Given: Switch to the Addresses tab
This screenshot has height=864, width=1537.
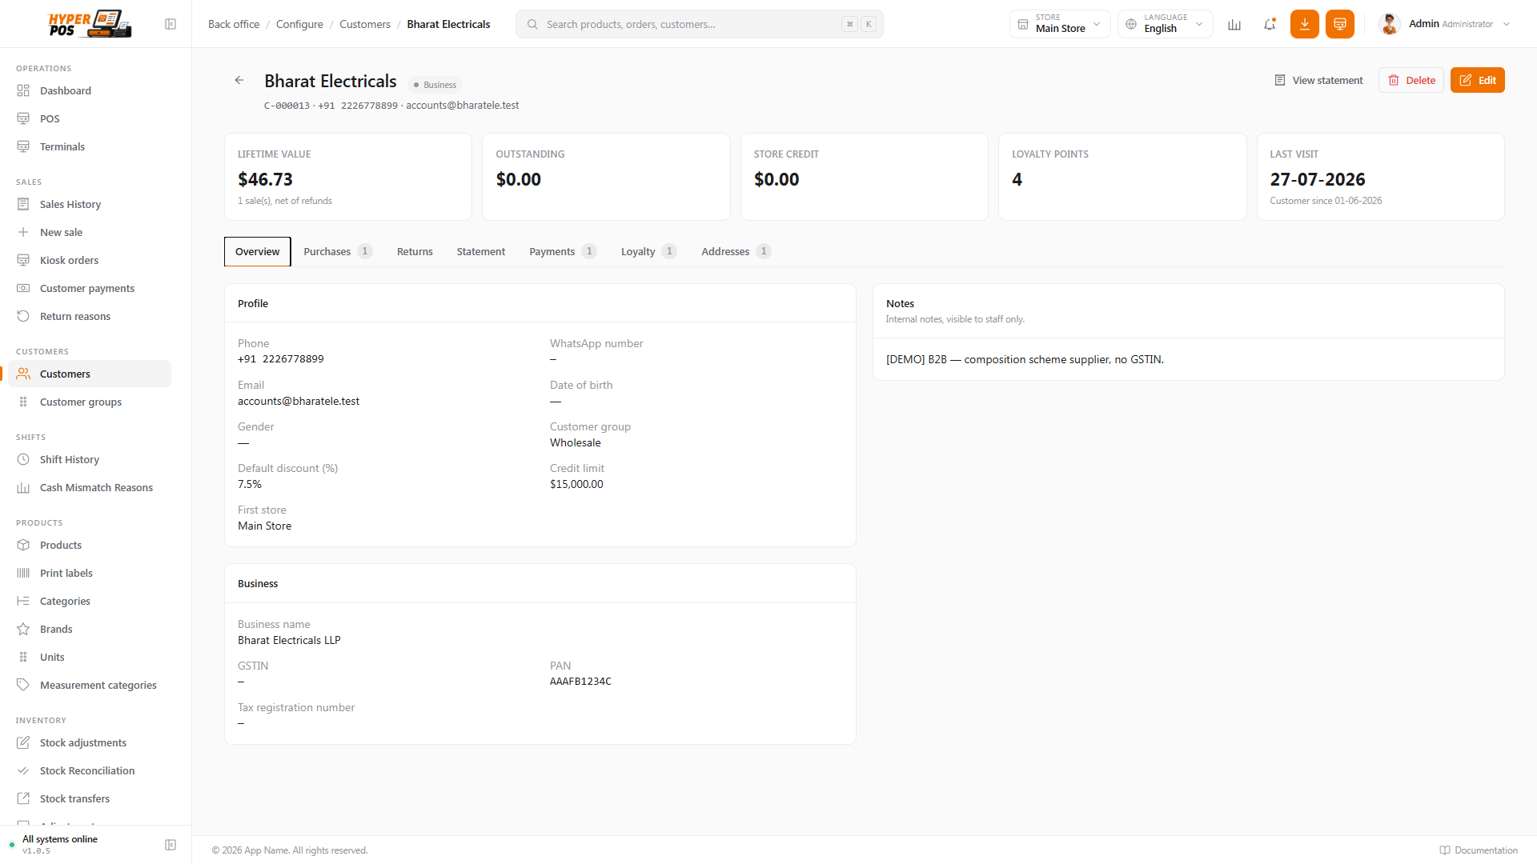Looking at the screenshot, I should (x=736, y=251).
